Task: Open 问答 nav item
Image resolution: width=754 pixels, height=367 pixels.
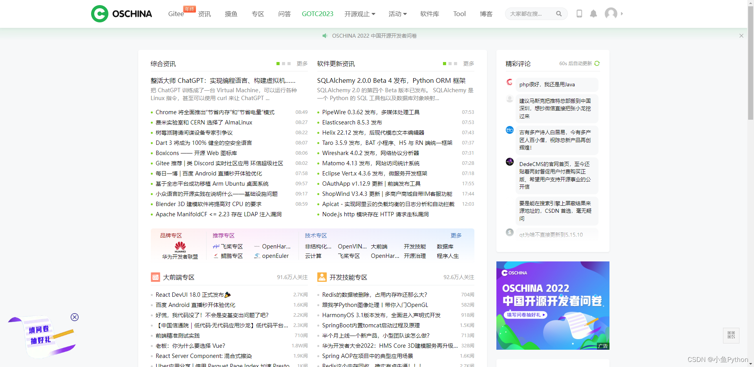Action: point(284,14)
